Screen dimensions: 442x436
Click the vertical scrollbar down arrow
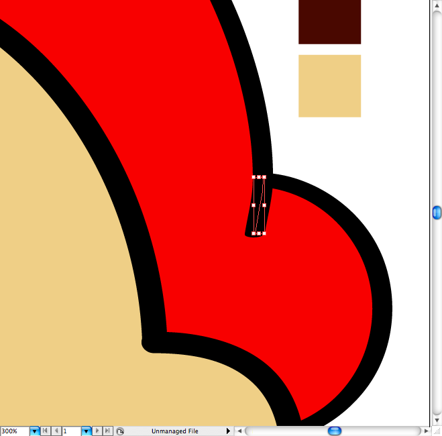click(437, 421)
